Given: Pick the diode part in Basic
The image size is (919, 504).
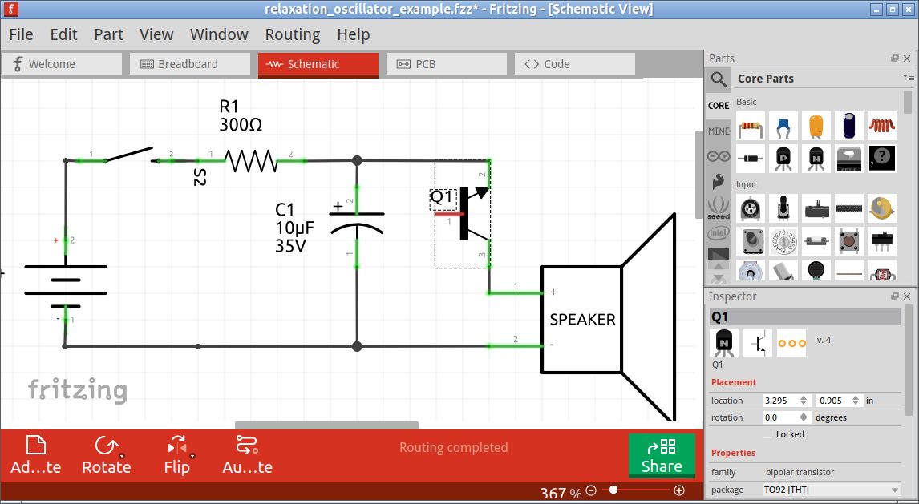Looking at the screenshot, I should [751, 159].
